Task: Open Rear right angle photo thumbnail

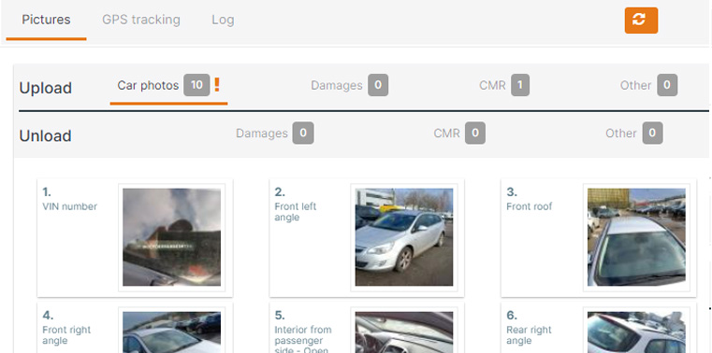Action: click(636, 332)
